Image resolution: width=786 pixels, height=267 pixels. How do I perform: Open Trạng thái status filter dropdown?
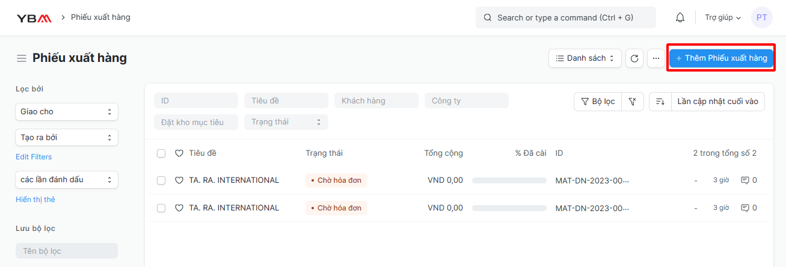pyautogui.click(x=286, y=122)
